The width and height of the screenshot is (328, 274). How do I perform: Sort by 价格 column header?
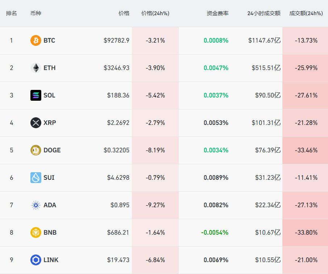[x=123, y=13]
